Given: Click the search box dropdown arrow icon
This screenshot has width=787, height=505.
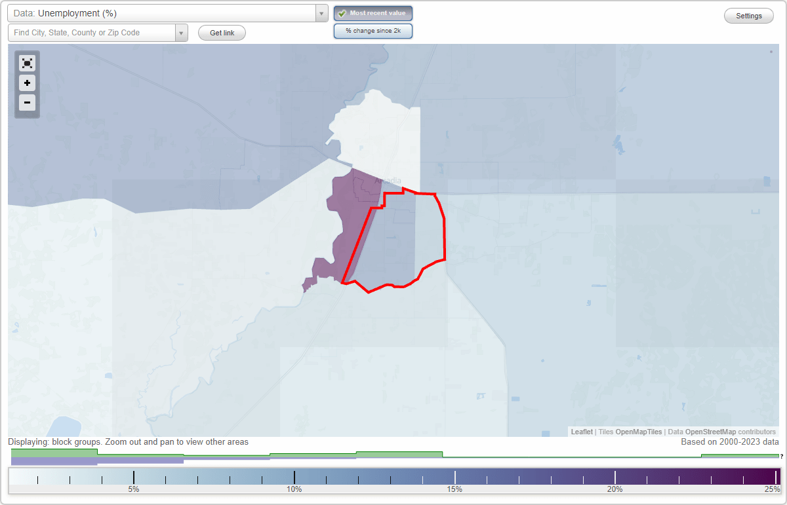Looking at the screenshot, I should tap(182, 32).
